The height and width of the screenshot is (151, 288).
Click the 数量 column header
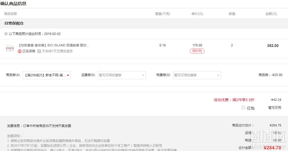[x=232, y=14]
